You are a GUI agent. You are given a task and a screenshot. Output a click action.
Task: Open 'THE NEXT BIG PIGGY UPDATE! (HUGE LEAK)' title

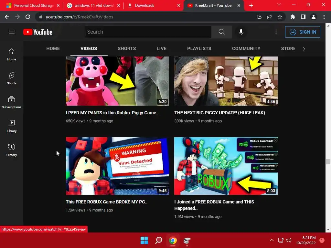click(x=220, y=113)
